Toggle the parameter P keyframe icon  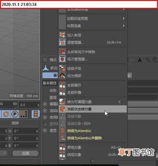click(x=15, y=114)
